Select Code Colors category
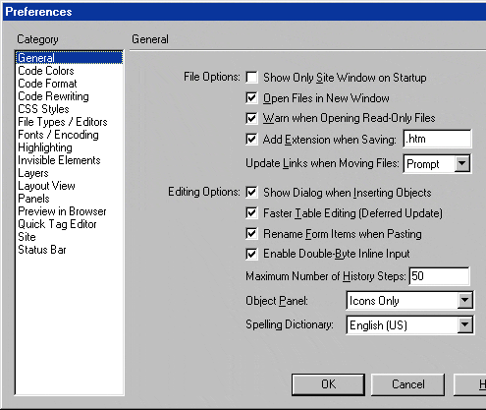Viewport: 486px width, 410px height. point(46,71)
